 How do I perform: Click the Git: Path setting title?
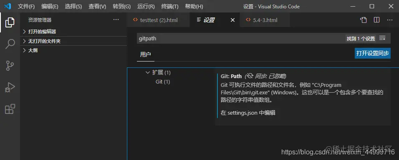pyautogui.click(x=231, y=76)
